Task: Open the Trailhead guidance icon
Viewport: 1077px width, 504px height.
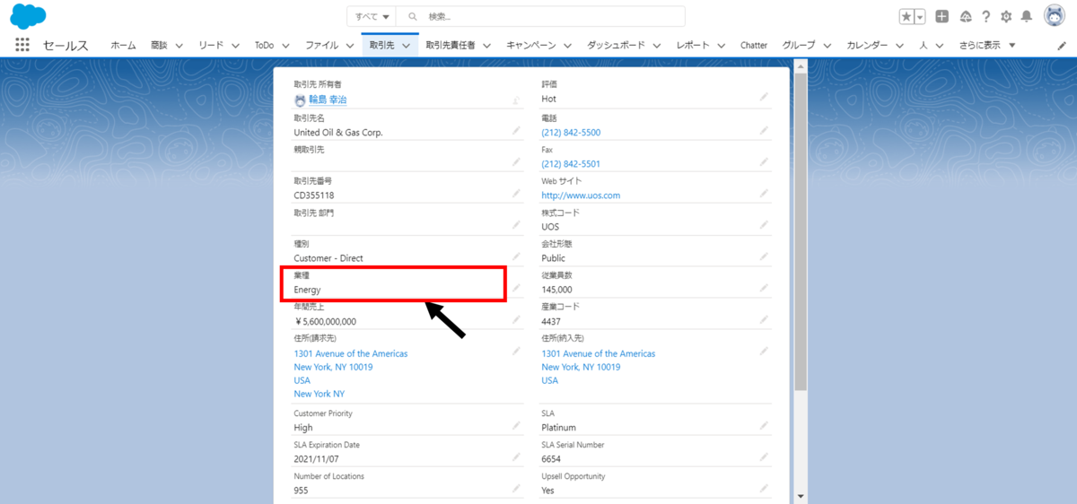Action: 966,16
